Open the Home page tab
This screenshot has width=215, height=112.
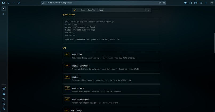click(82, 10)
